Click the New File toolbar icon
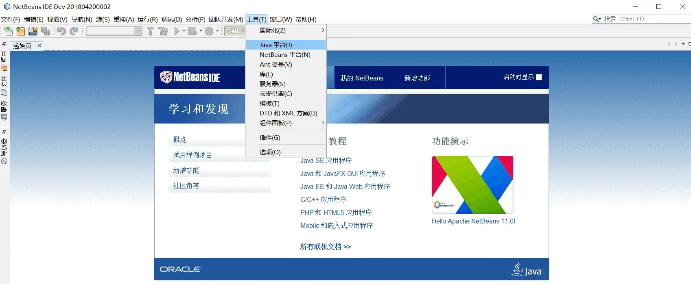 click(x=8, y=31)
